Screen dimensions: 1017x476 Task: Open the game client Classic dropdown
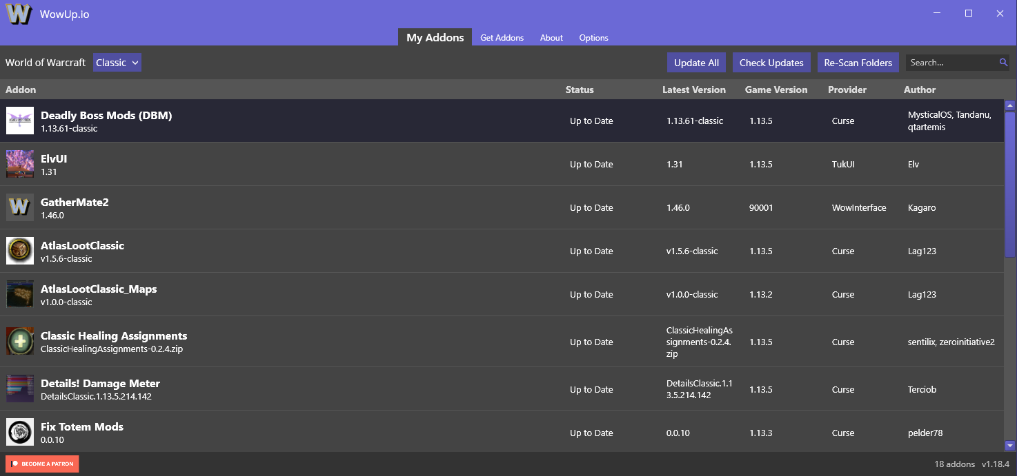(117, 63)
